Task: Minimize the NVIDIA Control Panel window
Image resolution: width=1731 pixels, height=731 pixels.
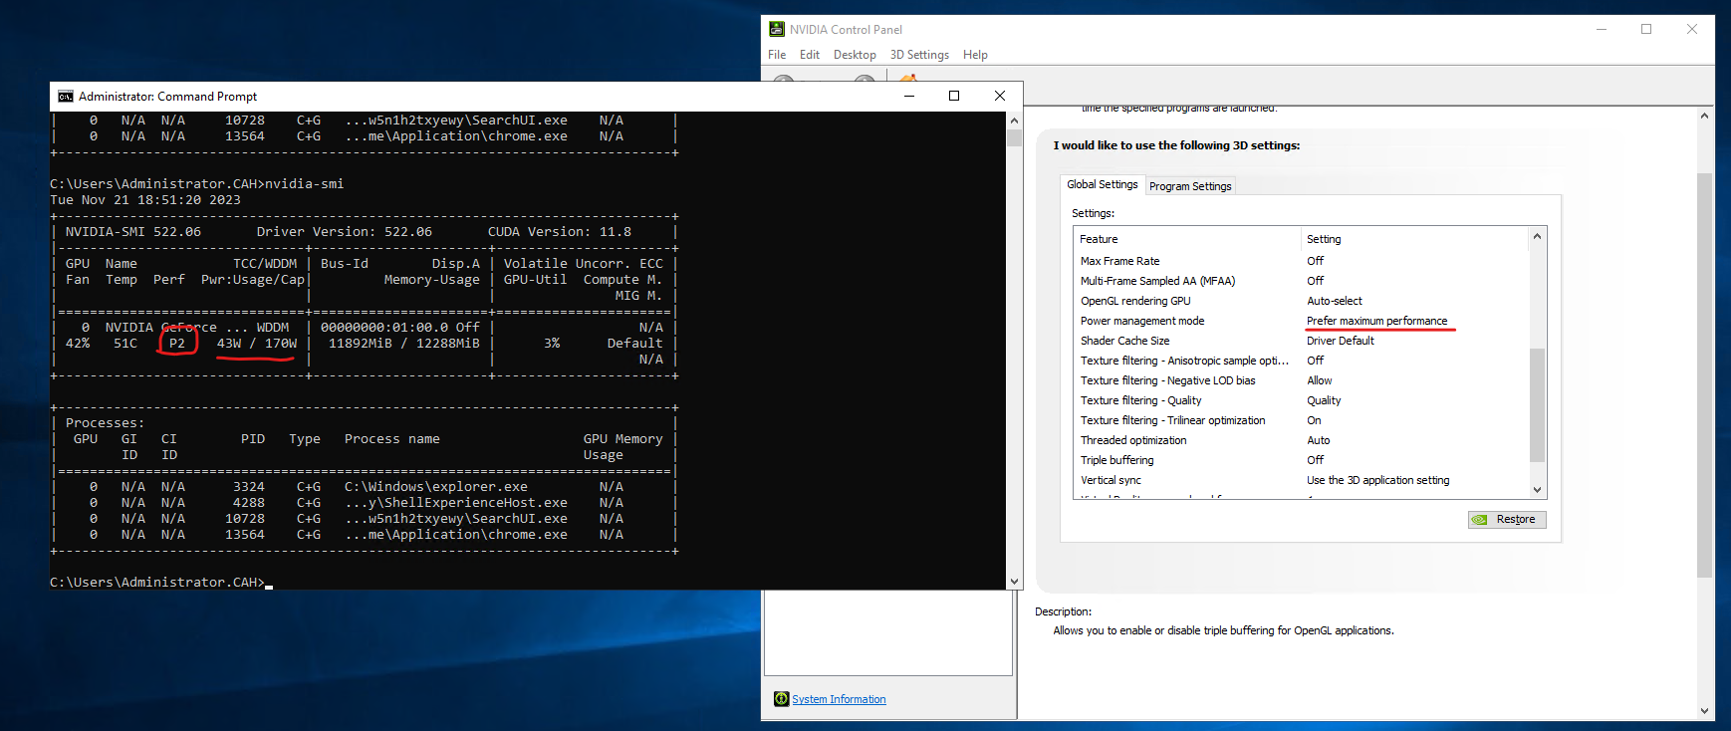Action: (1602, 29)
